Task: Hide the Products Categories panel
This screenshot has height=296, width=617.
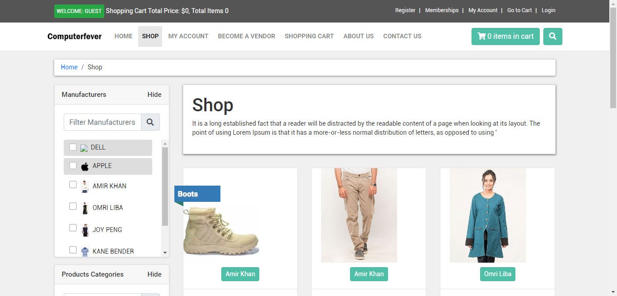Action: click(154, 274)
